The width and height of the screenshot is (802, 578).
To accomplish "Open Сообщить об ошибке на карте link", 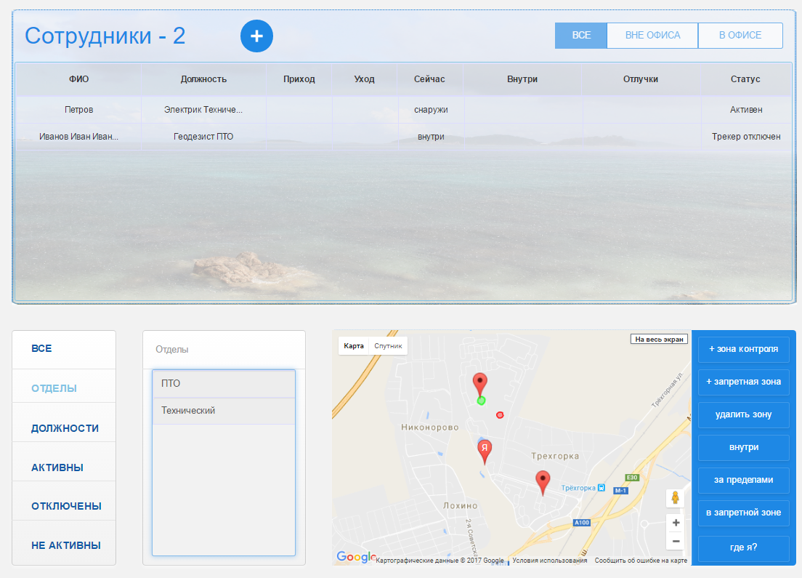I will click(641, 561).
